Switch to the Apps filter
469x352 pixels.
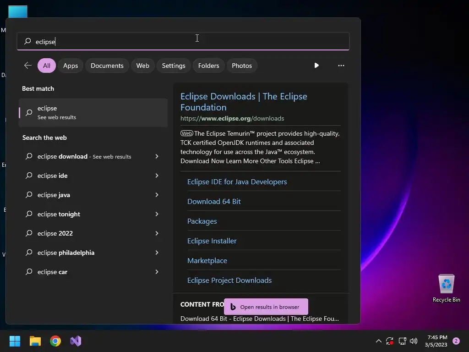pos(71,66)
